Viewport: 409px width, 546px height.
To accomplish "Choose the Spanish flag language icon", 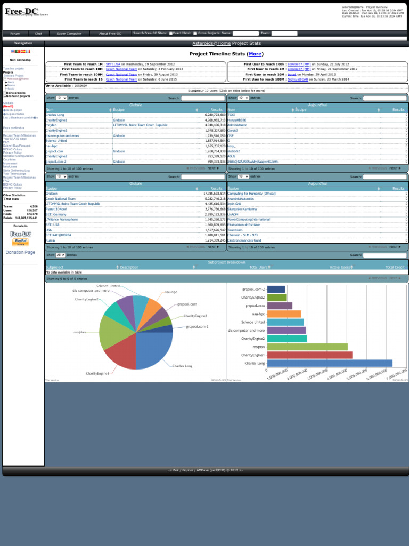I will pos(23,51).
